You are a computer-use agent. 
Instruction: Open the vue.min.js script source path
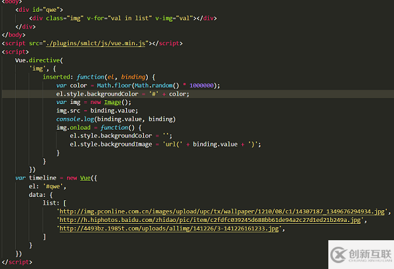point(94,43)
